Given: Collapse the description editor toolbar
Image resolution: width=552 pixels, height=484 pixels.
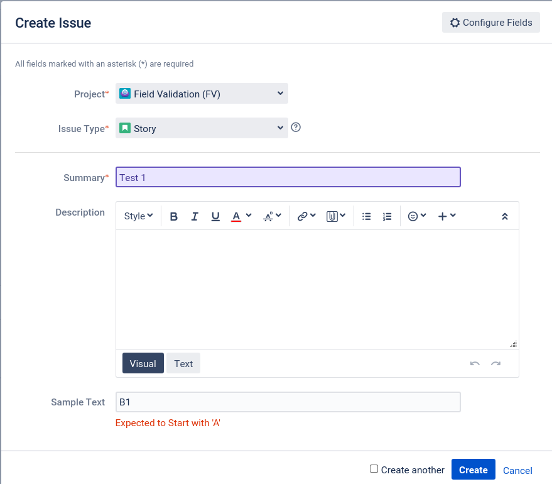Looking at the screenshot, I should (x=504, y=216).
